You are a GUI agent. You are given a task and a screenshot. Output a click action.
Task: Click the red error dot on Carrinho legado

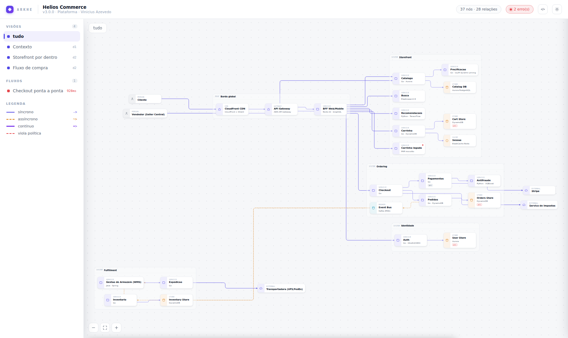pyautogui.click(x=423, y=145)
